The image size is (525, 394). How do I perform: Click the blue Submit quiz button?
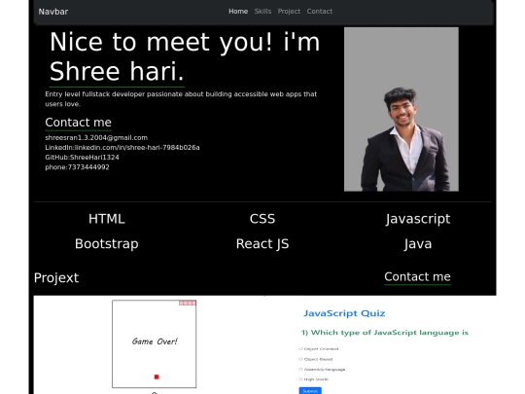(310, 391)
